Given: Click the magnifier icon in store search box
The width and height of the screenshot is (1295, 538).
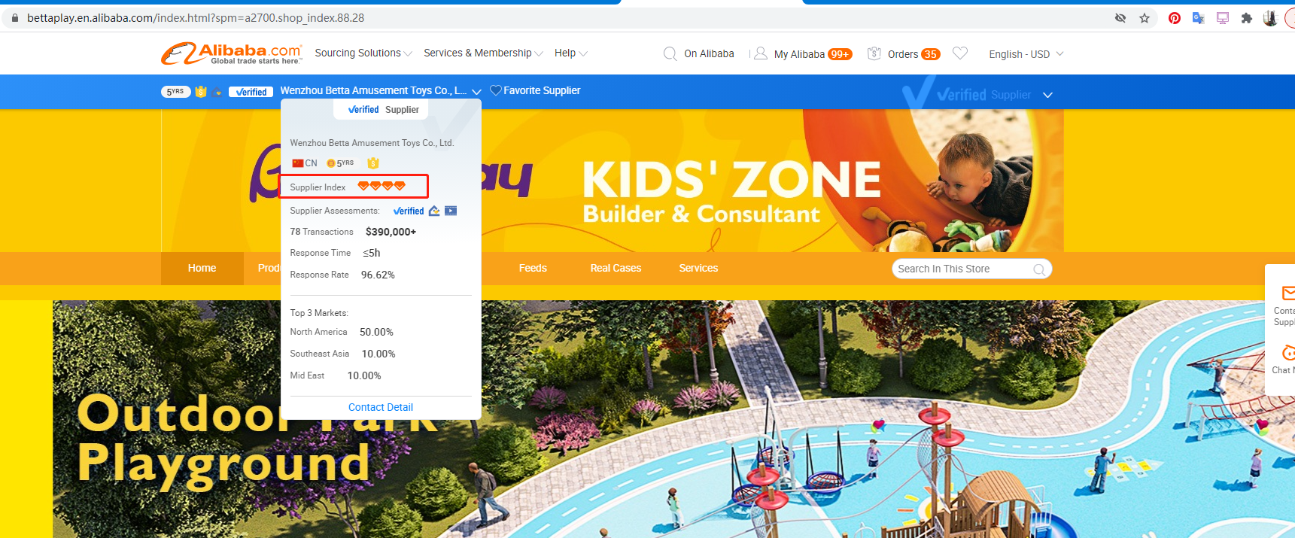Looking at the screenshot, I should [1039, 269].
